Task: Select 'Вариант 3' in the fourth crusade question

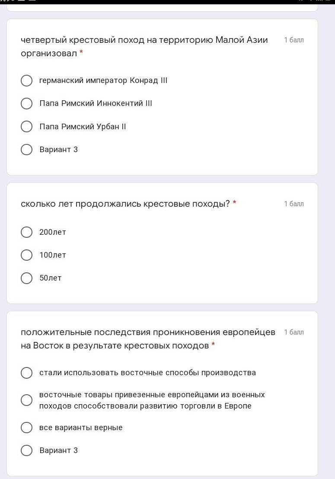Action: coord(26,150)
